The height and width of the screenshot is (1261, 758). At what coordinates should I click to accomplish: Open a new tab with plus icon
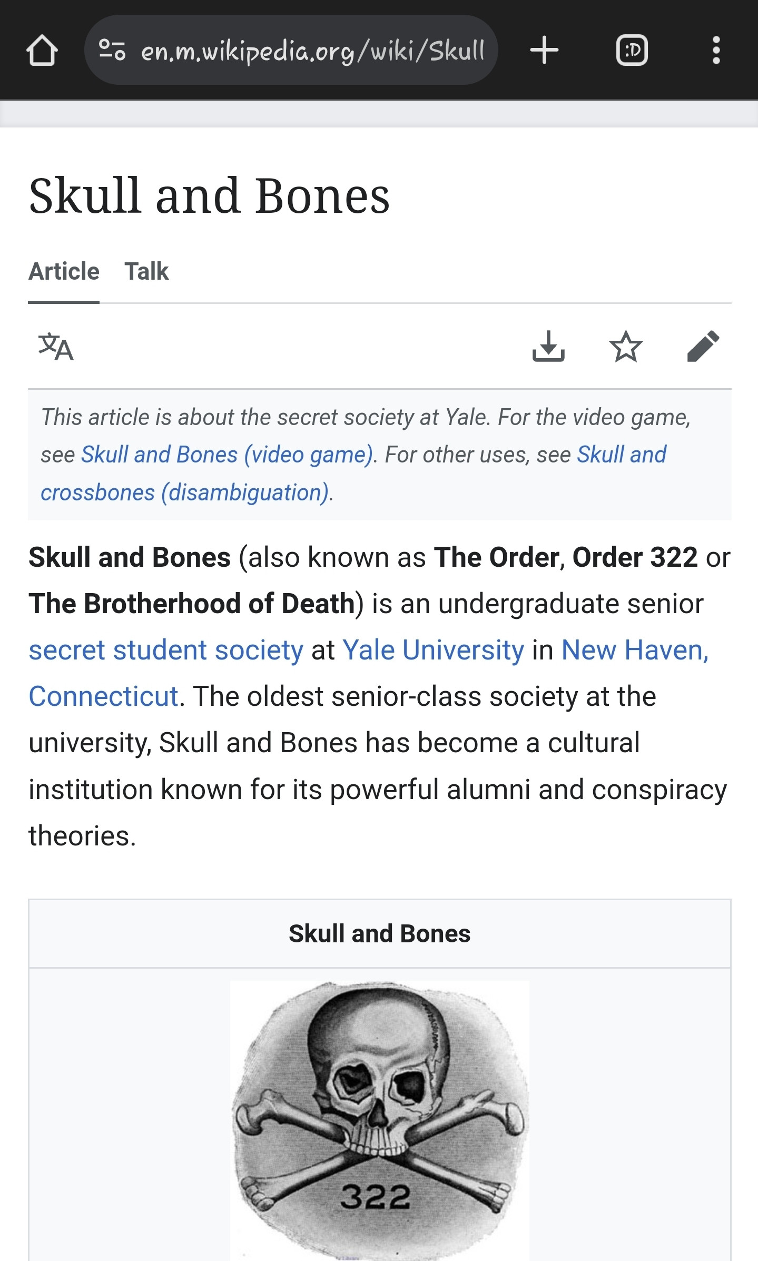tap(544, 51)
